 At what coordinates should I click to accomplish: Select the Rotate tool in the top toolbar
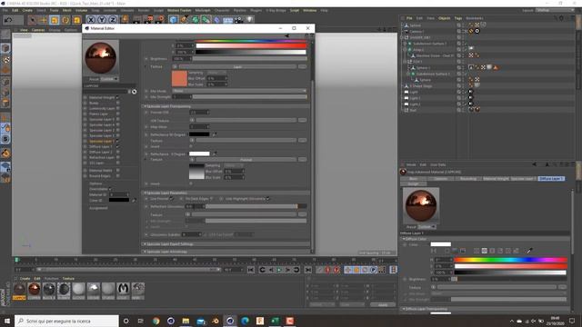(x=65, y=20)
